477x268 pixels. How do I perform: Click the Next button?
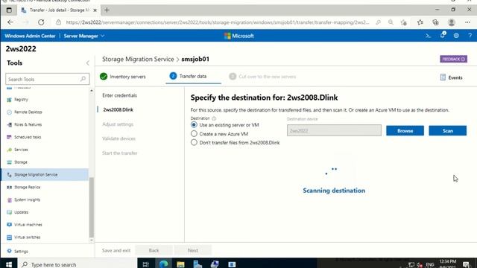pos(193,250)
